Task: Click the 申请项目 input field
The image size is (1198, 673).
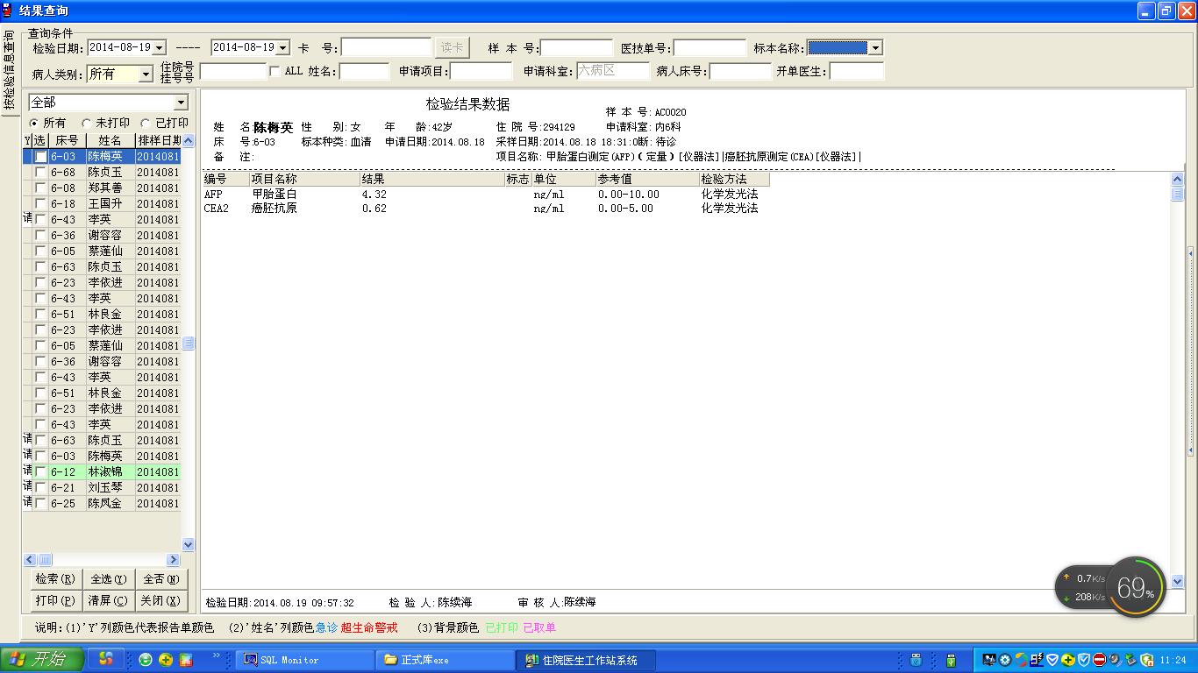Action: coord(481,71)
